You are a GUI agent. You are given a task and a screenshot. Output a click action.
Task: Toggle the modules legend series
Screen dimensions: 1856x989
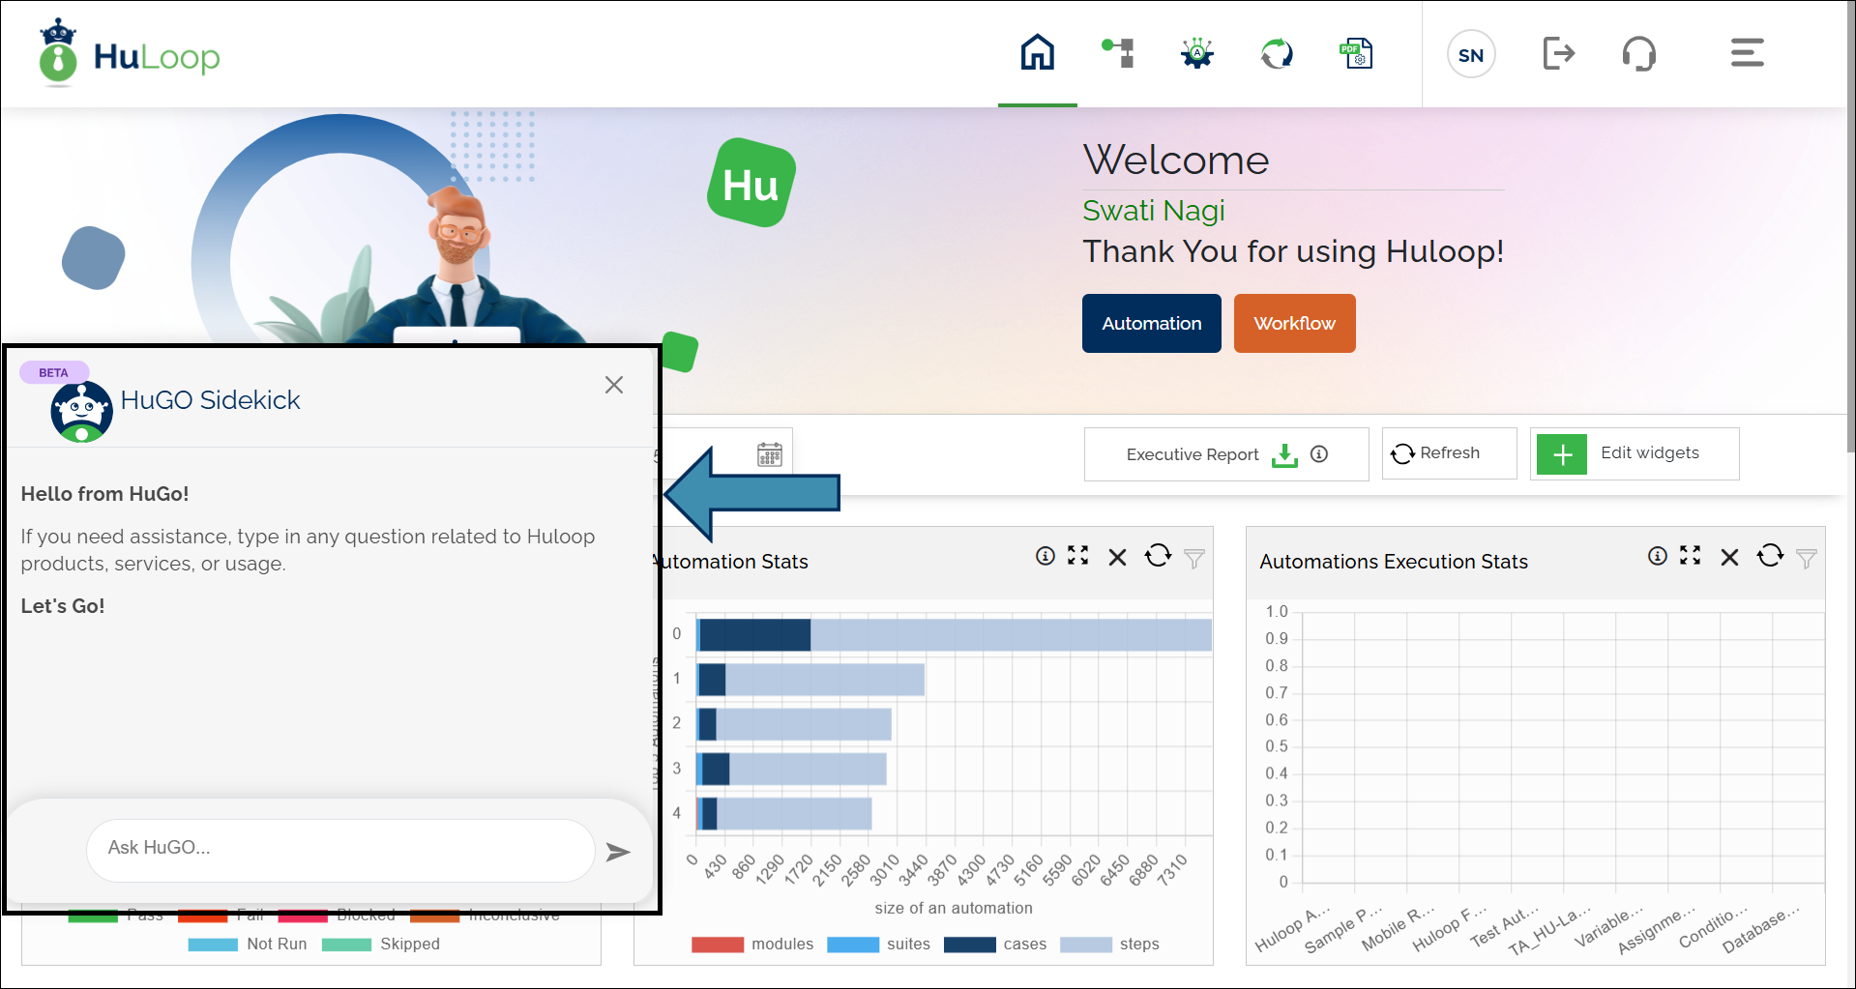(752, 945)
